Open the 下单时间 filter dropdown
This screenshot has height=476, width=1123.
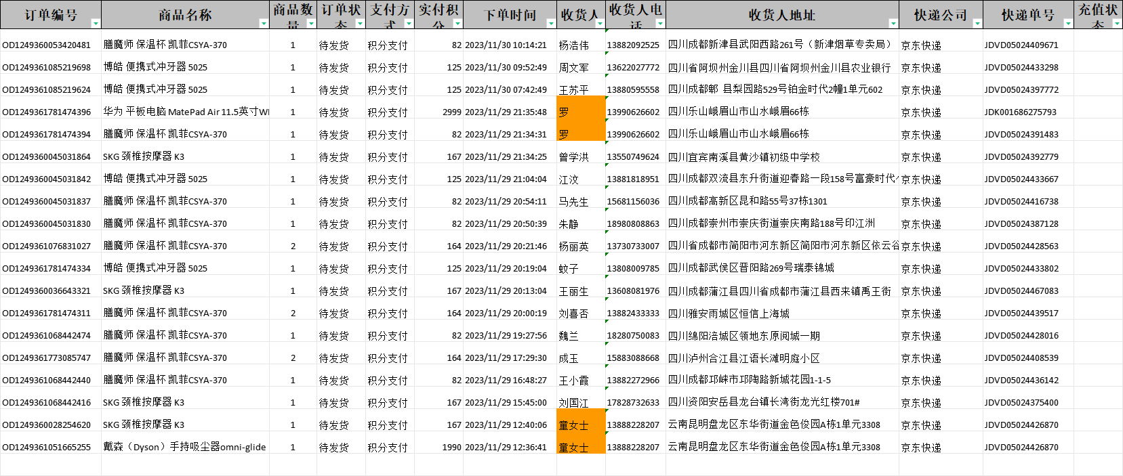click(551, 24)
